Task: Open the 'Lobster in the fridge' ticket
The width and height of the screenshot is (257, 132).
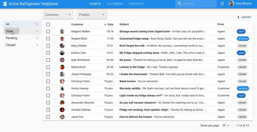Action: (x=132, y=67)
